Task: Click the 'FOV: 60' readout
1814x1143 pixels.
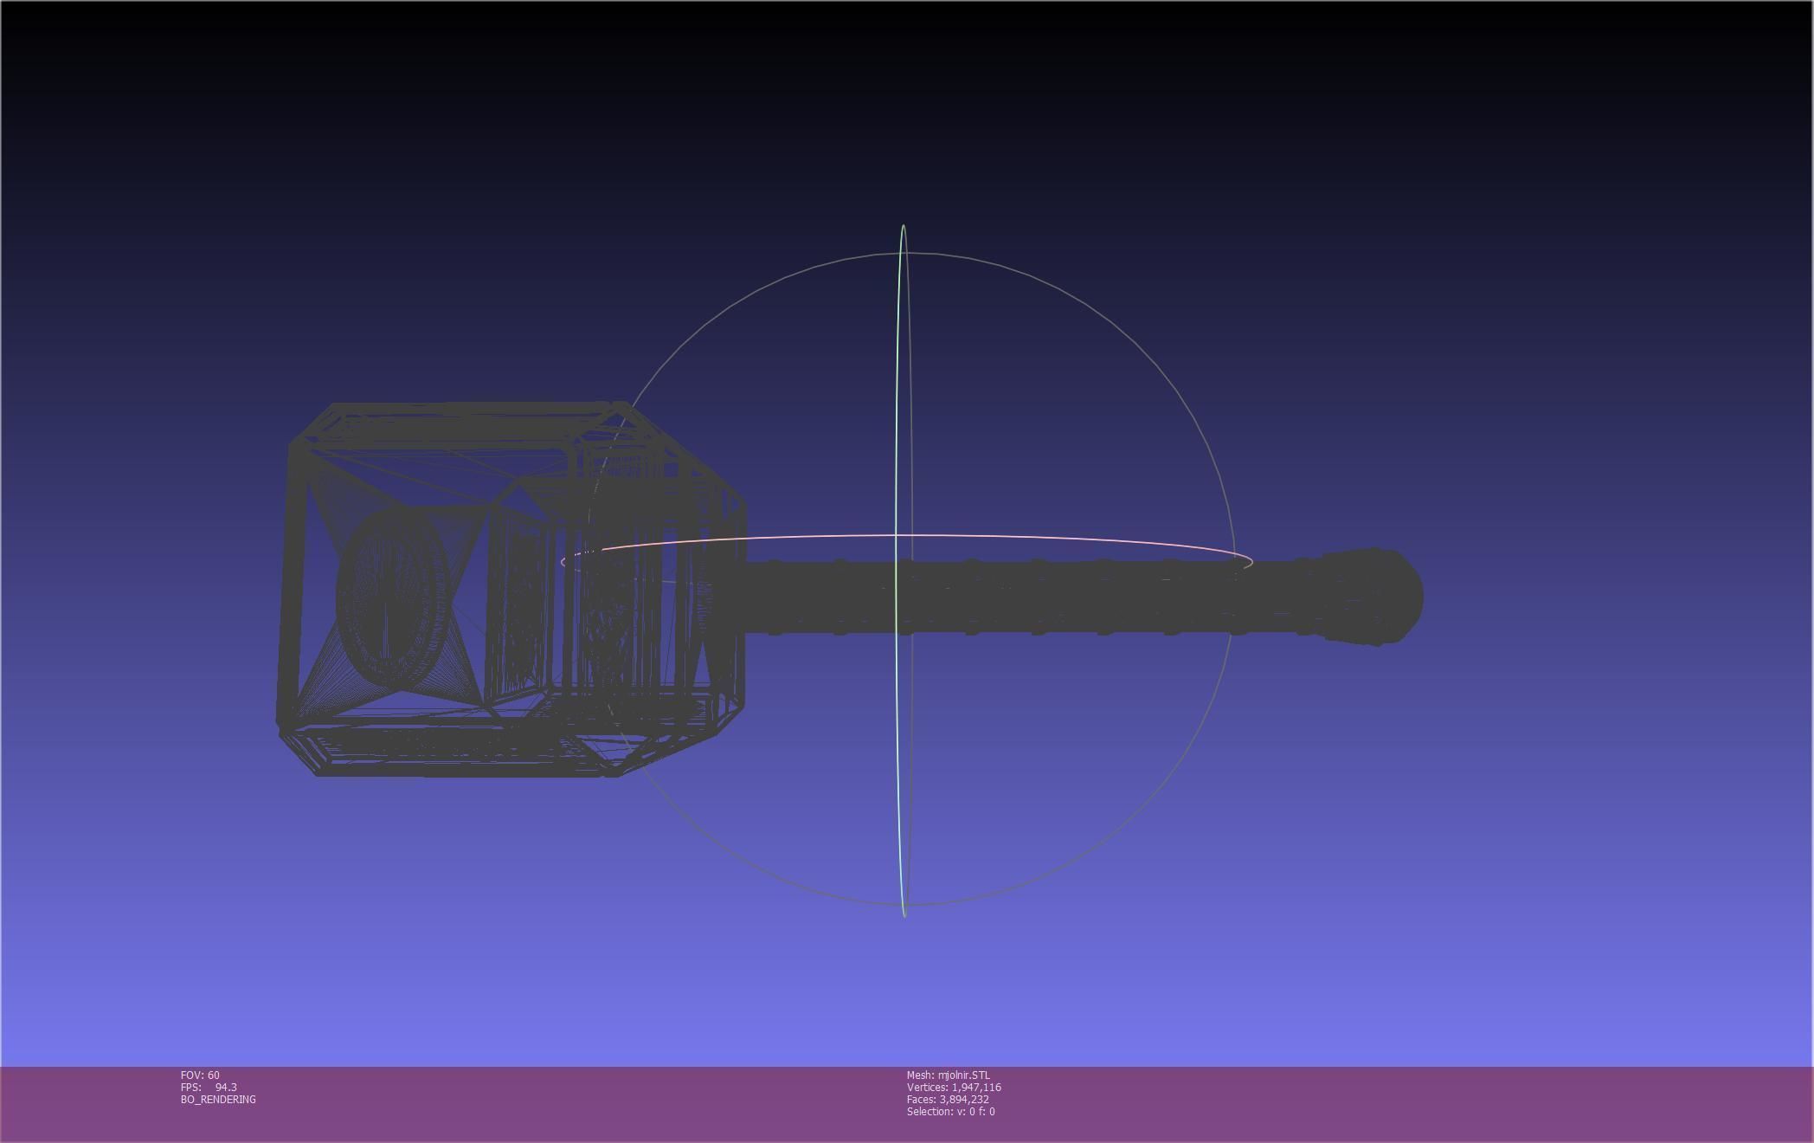Action: click(x=200, y=1075)
